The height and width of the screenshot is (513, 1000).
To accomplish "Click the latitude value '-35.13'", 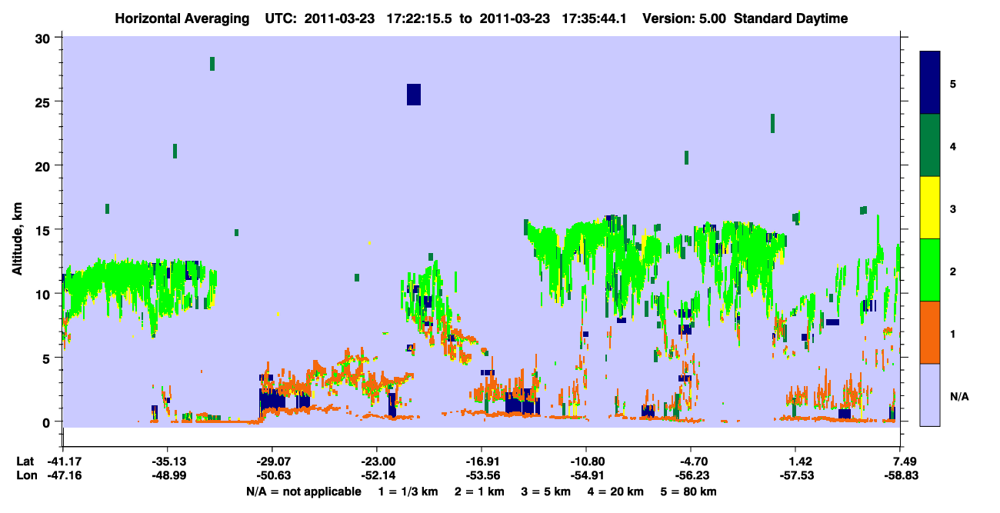I will 168,461.
